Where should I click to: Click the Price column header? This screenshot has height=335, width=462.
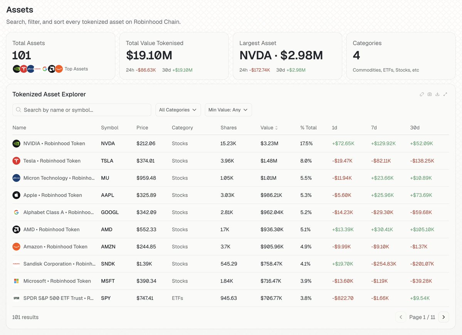click(x=142, y=128)
